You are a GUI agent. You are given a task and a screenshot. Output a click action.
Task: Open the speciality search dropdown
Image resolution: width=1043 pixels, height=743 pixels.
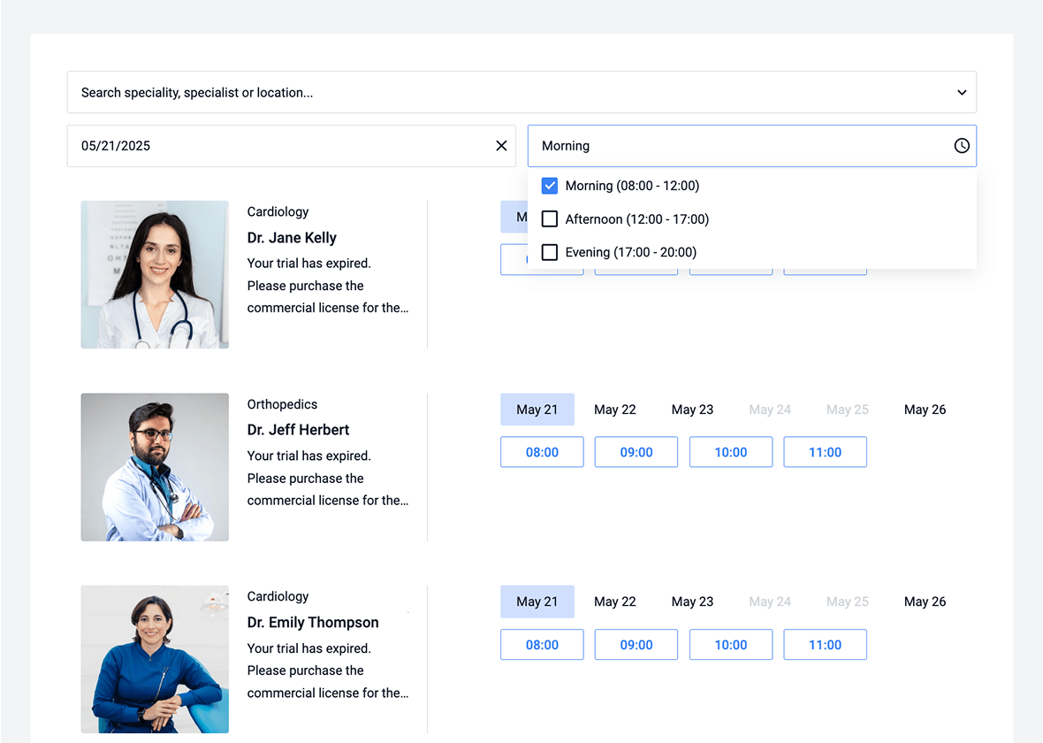click(521, 91)
